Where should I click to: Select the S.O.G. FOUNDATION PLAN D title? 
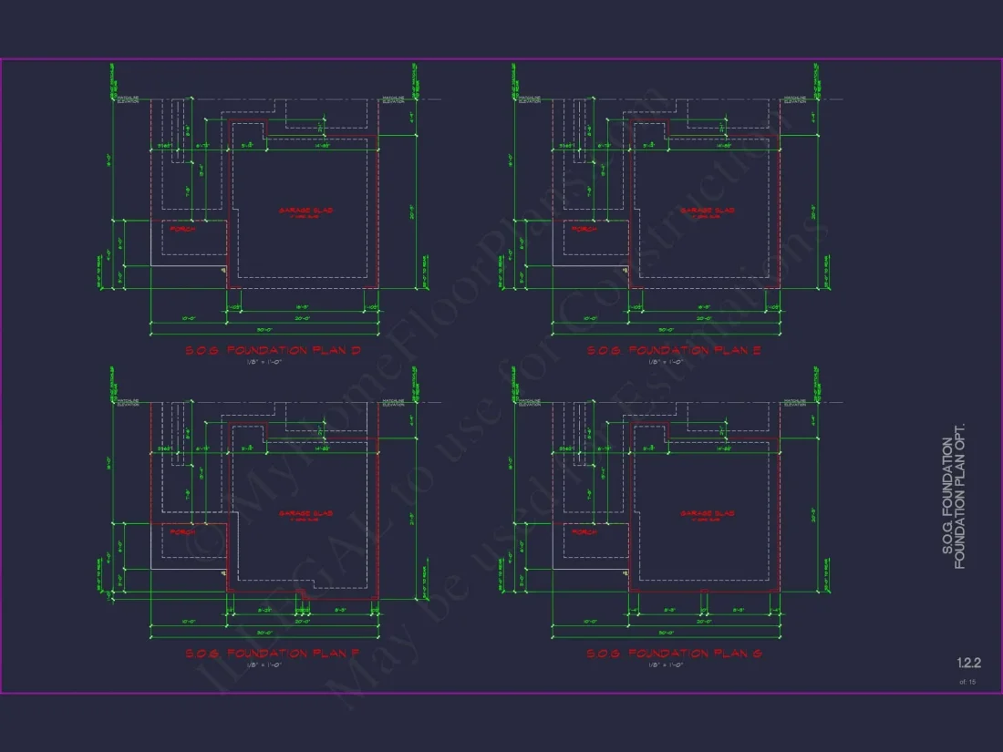(x=273, y=349)
